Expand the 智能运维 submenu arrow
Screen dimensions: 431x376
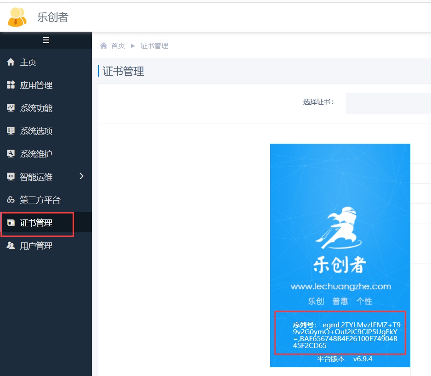tap(82, 176)
